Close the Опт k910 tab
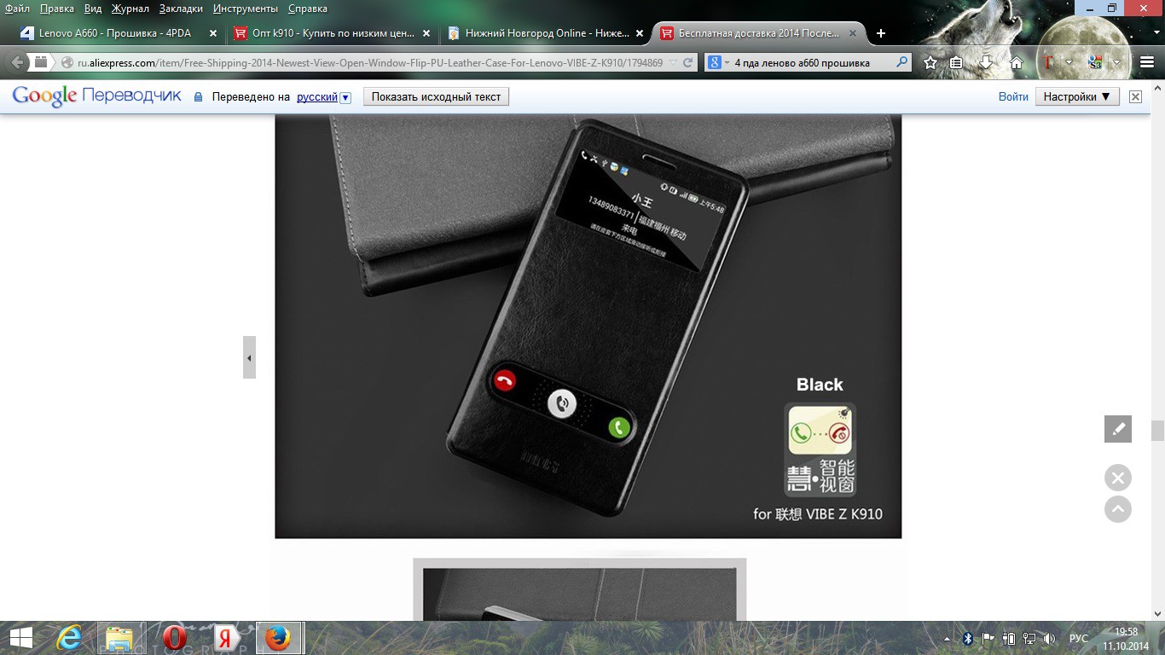The image size is (1165, 655). 426,33
